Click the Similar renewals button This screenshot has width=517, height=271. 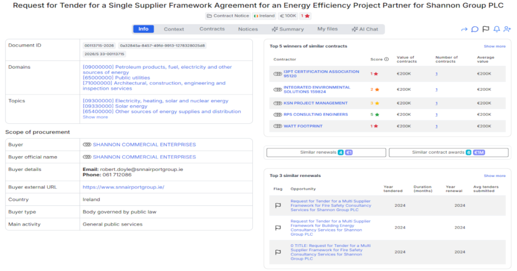click(x=326, y=153)
